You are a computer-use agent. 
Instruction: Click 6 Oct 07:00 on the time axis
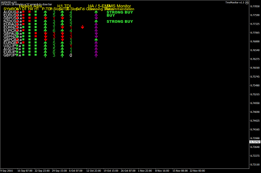pyautogui.click(x=76, y=171)
